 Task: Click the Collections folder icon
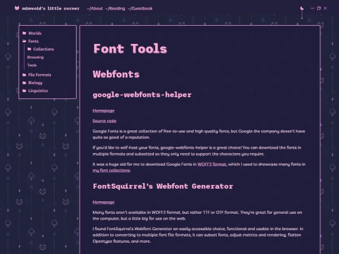(29, 49)
